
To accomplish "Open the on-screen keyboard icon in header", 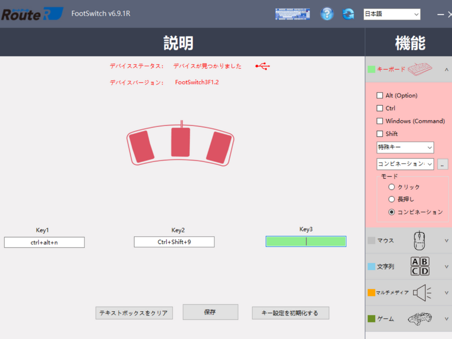I will coord(292,14).
